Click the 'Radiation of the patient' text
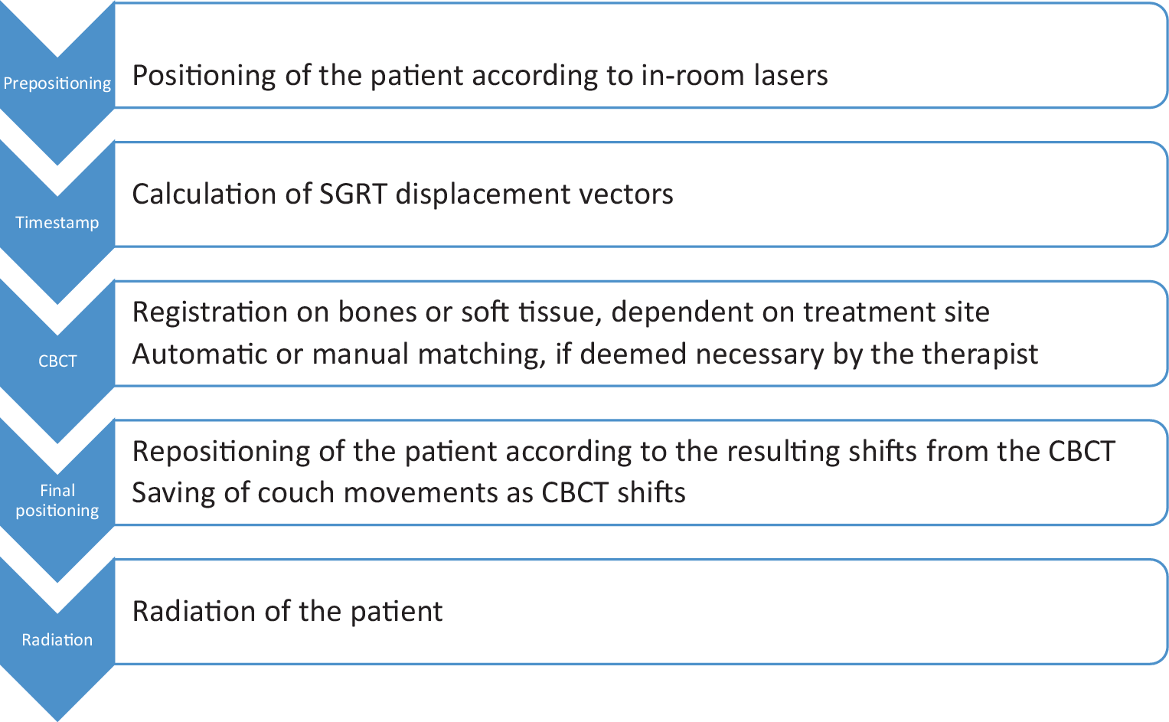Image resolution: width=1169 pixels, height=722 pixels. point(287,612)
